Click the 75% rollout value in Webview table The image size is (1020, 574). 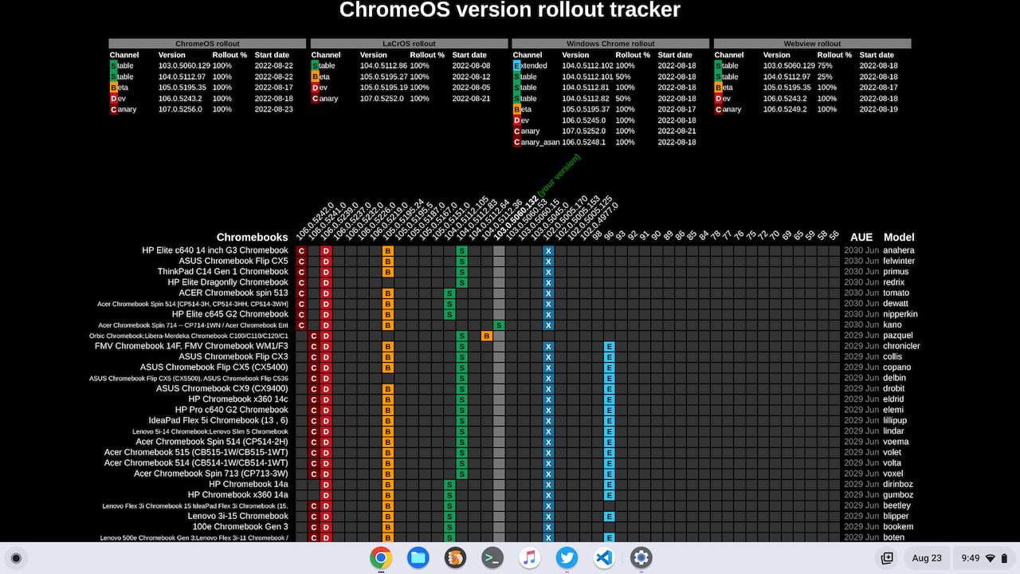pyautogui.click(x=826, y=65)
